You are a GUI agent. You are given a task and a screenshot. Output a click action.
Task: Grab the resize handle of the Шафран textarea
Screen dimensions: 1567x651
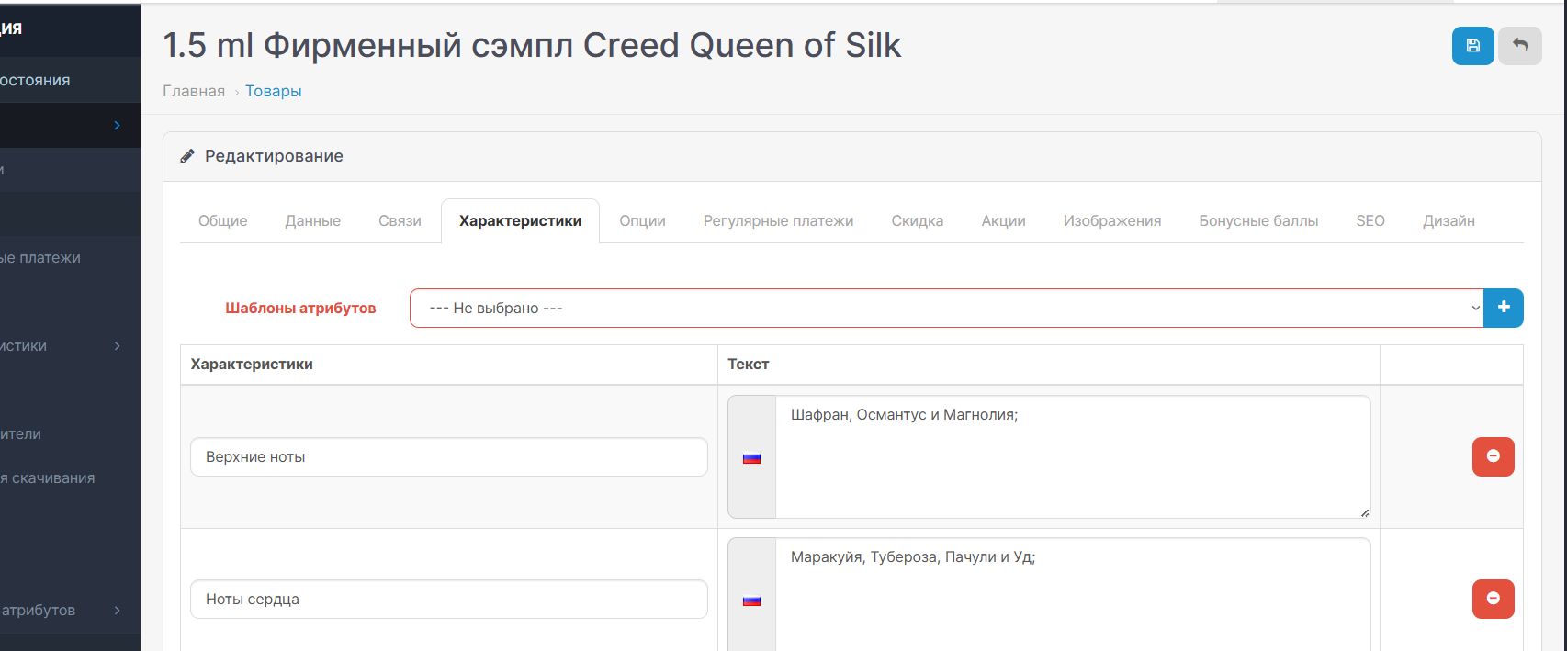1365,512
